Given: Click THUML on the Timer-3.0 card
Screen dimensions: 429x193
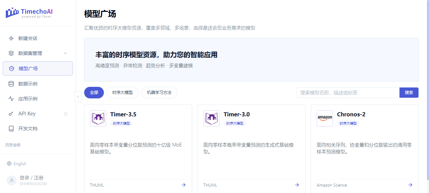Looking at the screenshot, I should click(x=210, y=185).
